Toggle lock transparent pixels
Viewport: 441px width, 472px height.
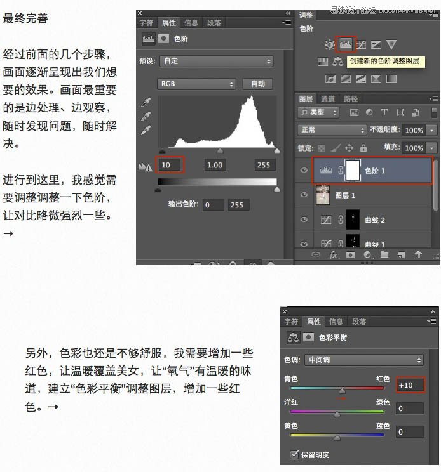pyautogui.click(x=322, y=148)
